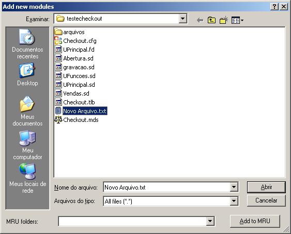The width and height of the screenshot is (291, 234).
Task: Open Meu computador in sidebar
Action: point(27,145)
